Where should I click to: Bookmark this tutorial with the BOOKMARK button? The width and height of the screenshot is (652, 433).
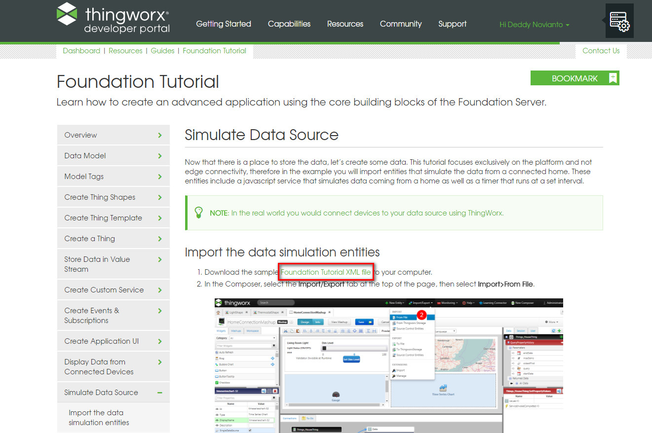575,78
